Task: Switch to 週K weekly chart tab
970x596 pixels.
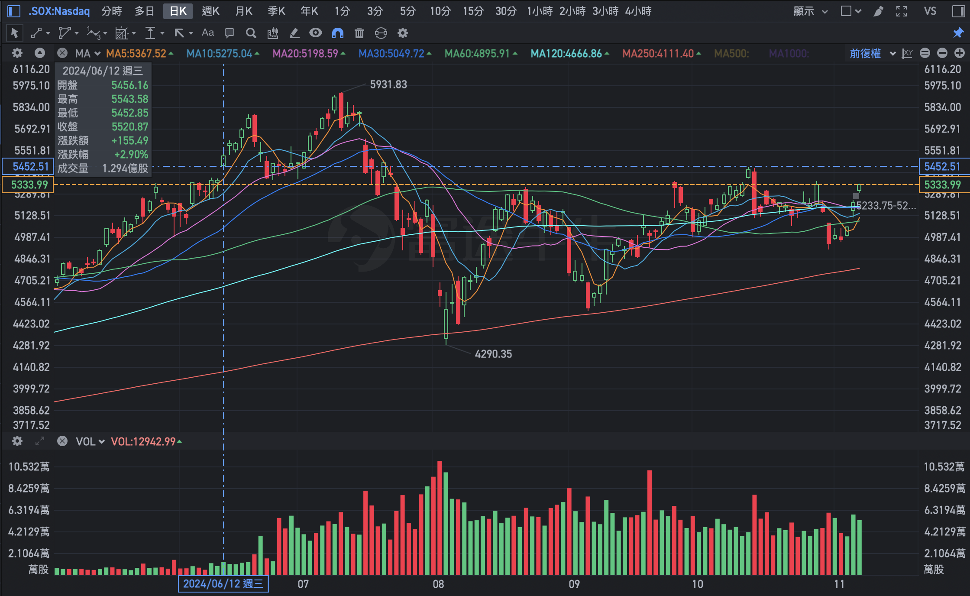Action: tap(210, 11)
